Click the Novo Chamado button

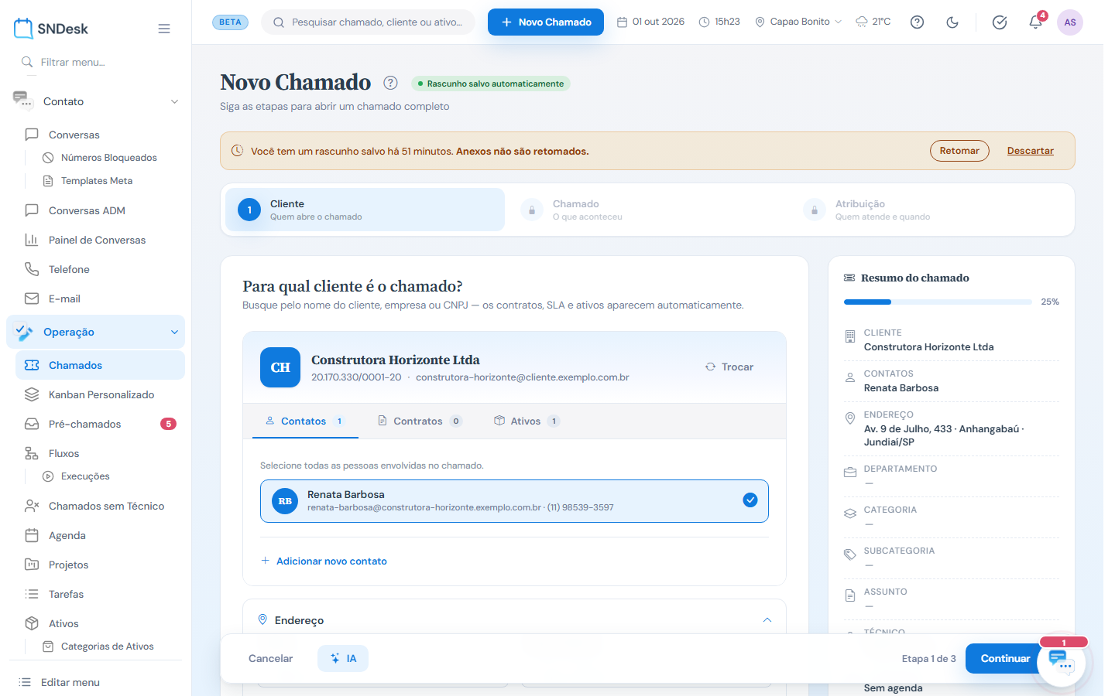(x=546, y=22)
